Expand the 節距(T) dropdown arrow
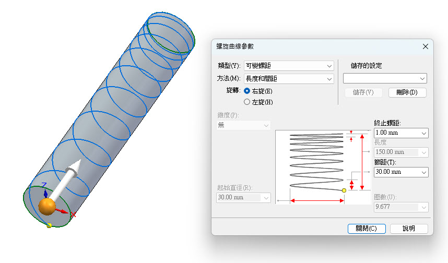This screenshot has width=448, height=263. 423,172
